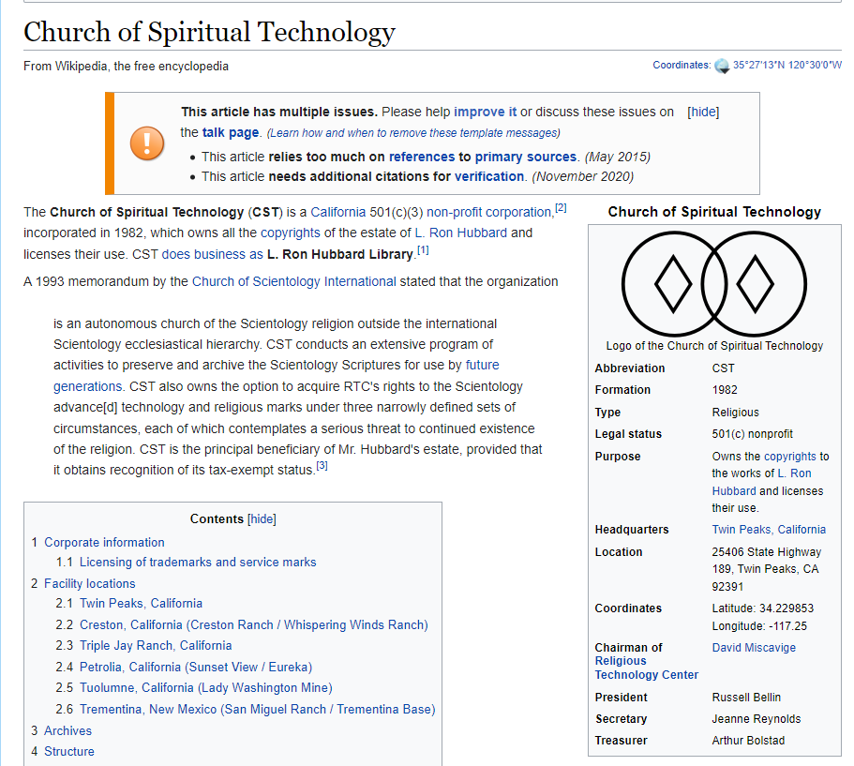The height and width of the screenshot is (766, 854).
Task: Follow the 'improve it' link
Action: (485, 112)
